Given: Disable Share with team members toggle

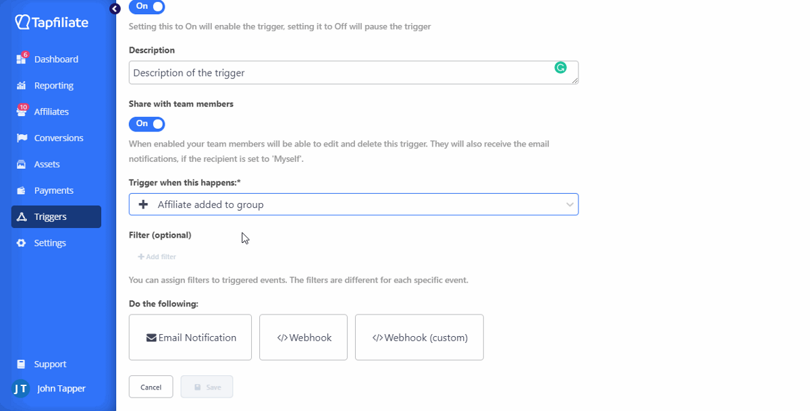Looking at the screenshot, I should [146, 124].
